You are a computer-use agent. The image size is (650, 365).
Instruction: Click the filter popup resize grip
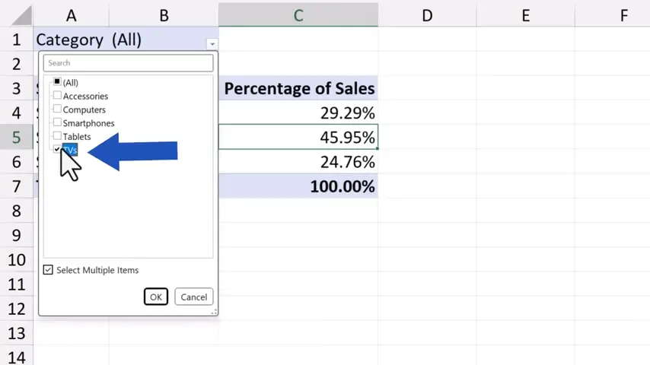pyautogui.click(x=215, y=312)
